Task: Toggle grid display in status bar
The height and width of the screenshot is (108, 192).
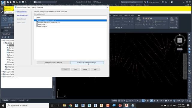Action: 119,101
